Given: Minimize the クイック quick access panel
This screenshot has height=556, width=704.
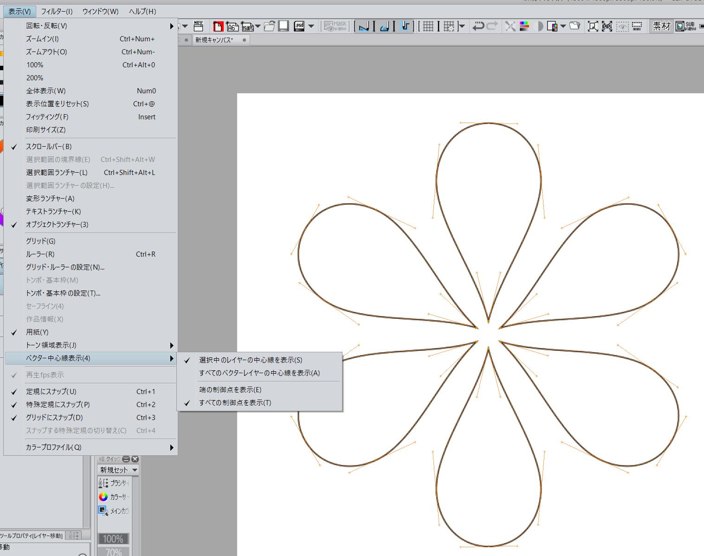Looking at the screenshot, I should pos(126,459).
